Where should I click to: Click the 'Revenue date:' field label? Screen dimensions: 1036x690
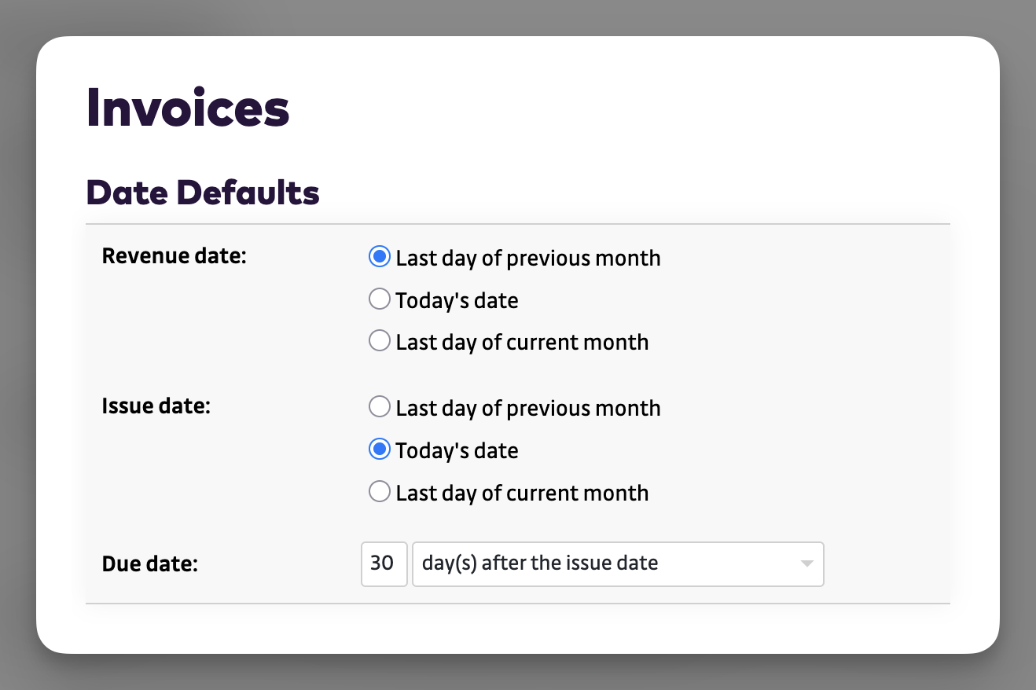point(175,256)
